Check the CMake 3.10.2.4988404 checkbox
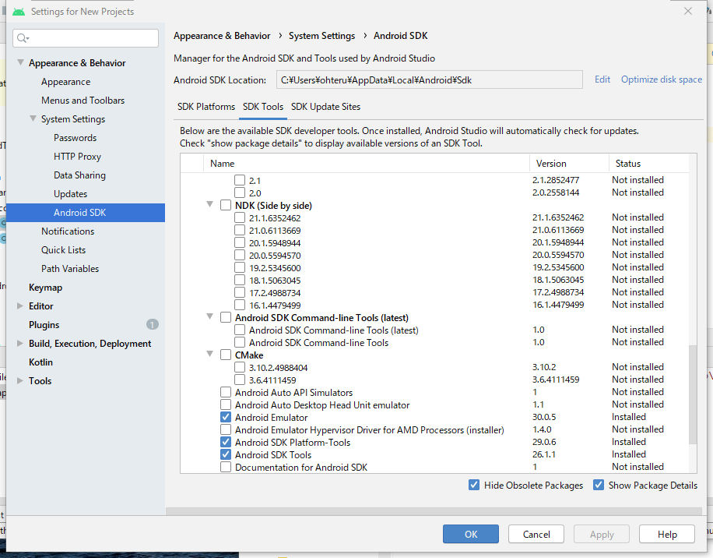Viewport: 713px width, 558px height. click(x=240, y=367)
